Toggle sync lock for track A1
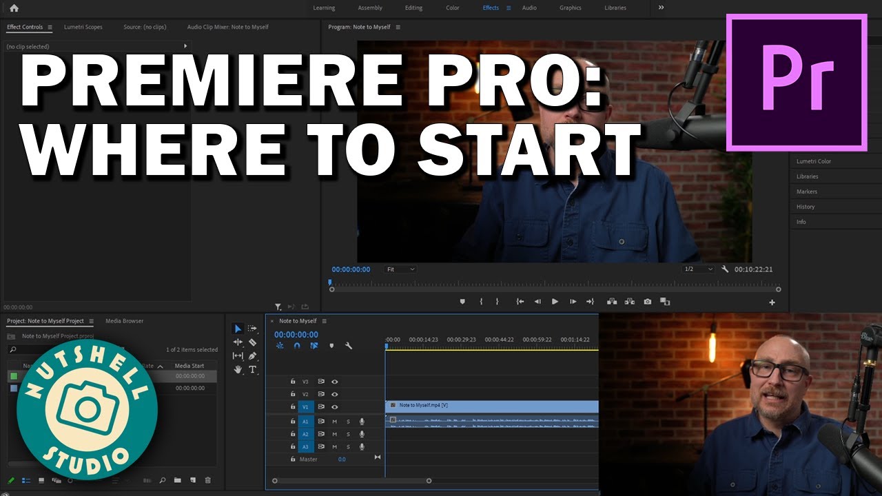 pyautogui.click(x=321, y=422)
